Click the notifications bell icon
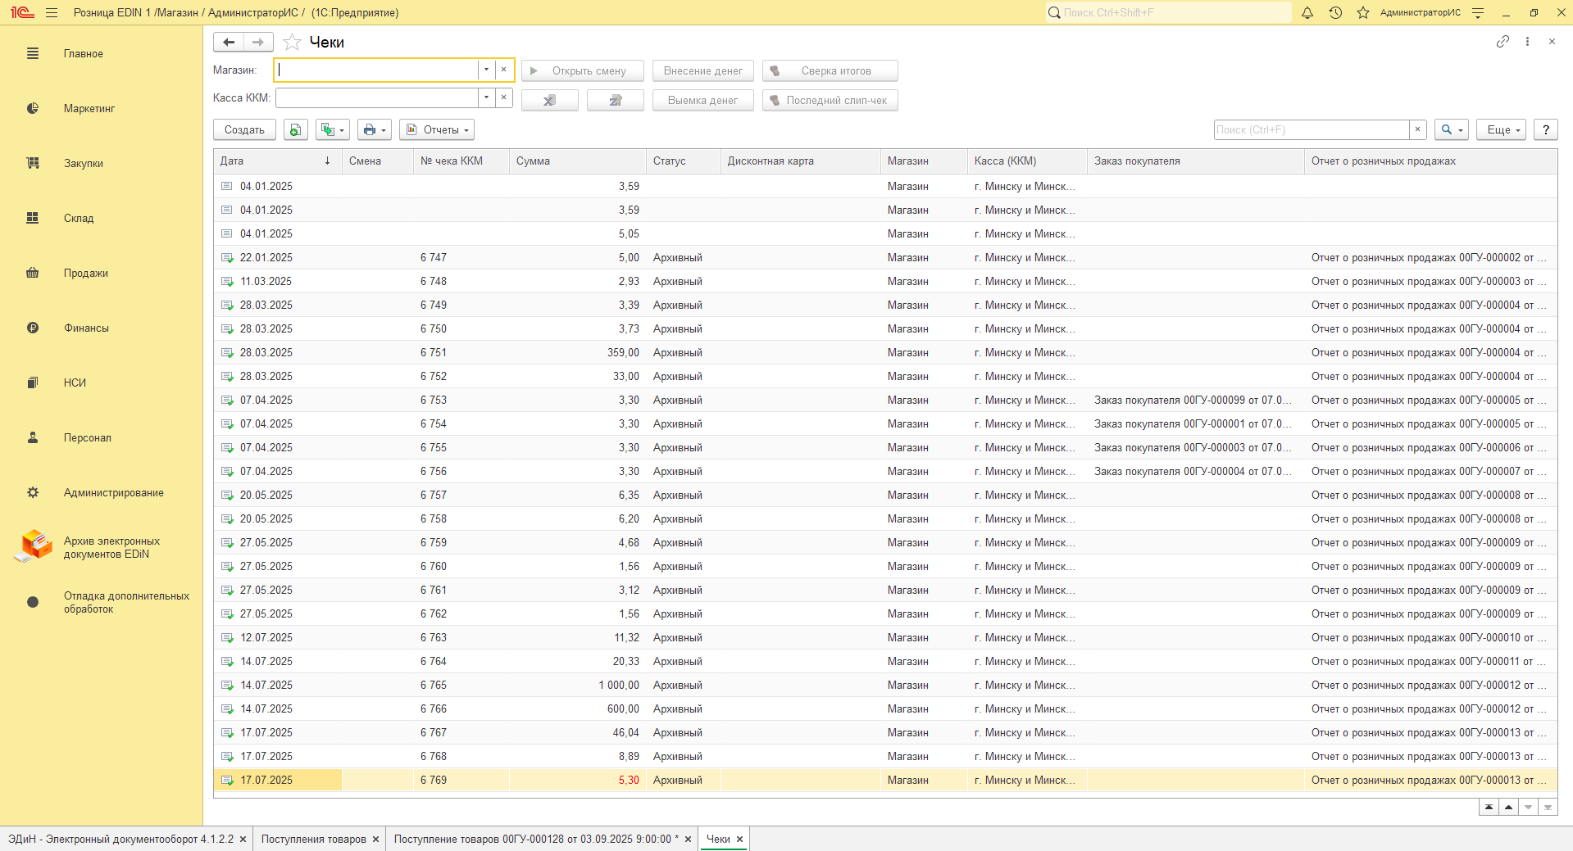The width and height of the screenshot is (1573, 851). [x=1307, y=12]
